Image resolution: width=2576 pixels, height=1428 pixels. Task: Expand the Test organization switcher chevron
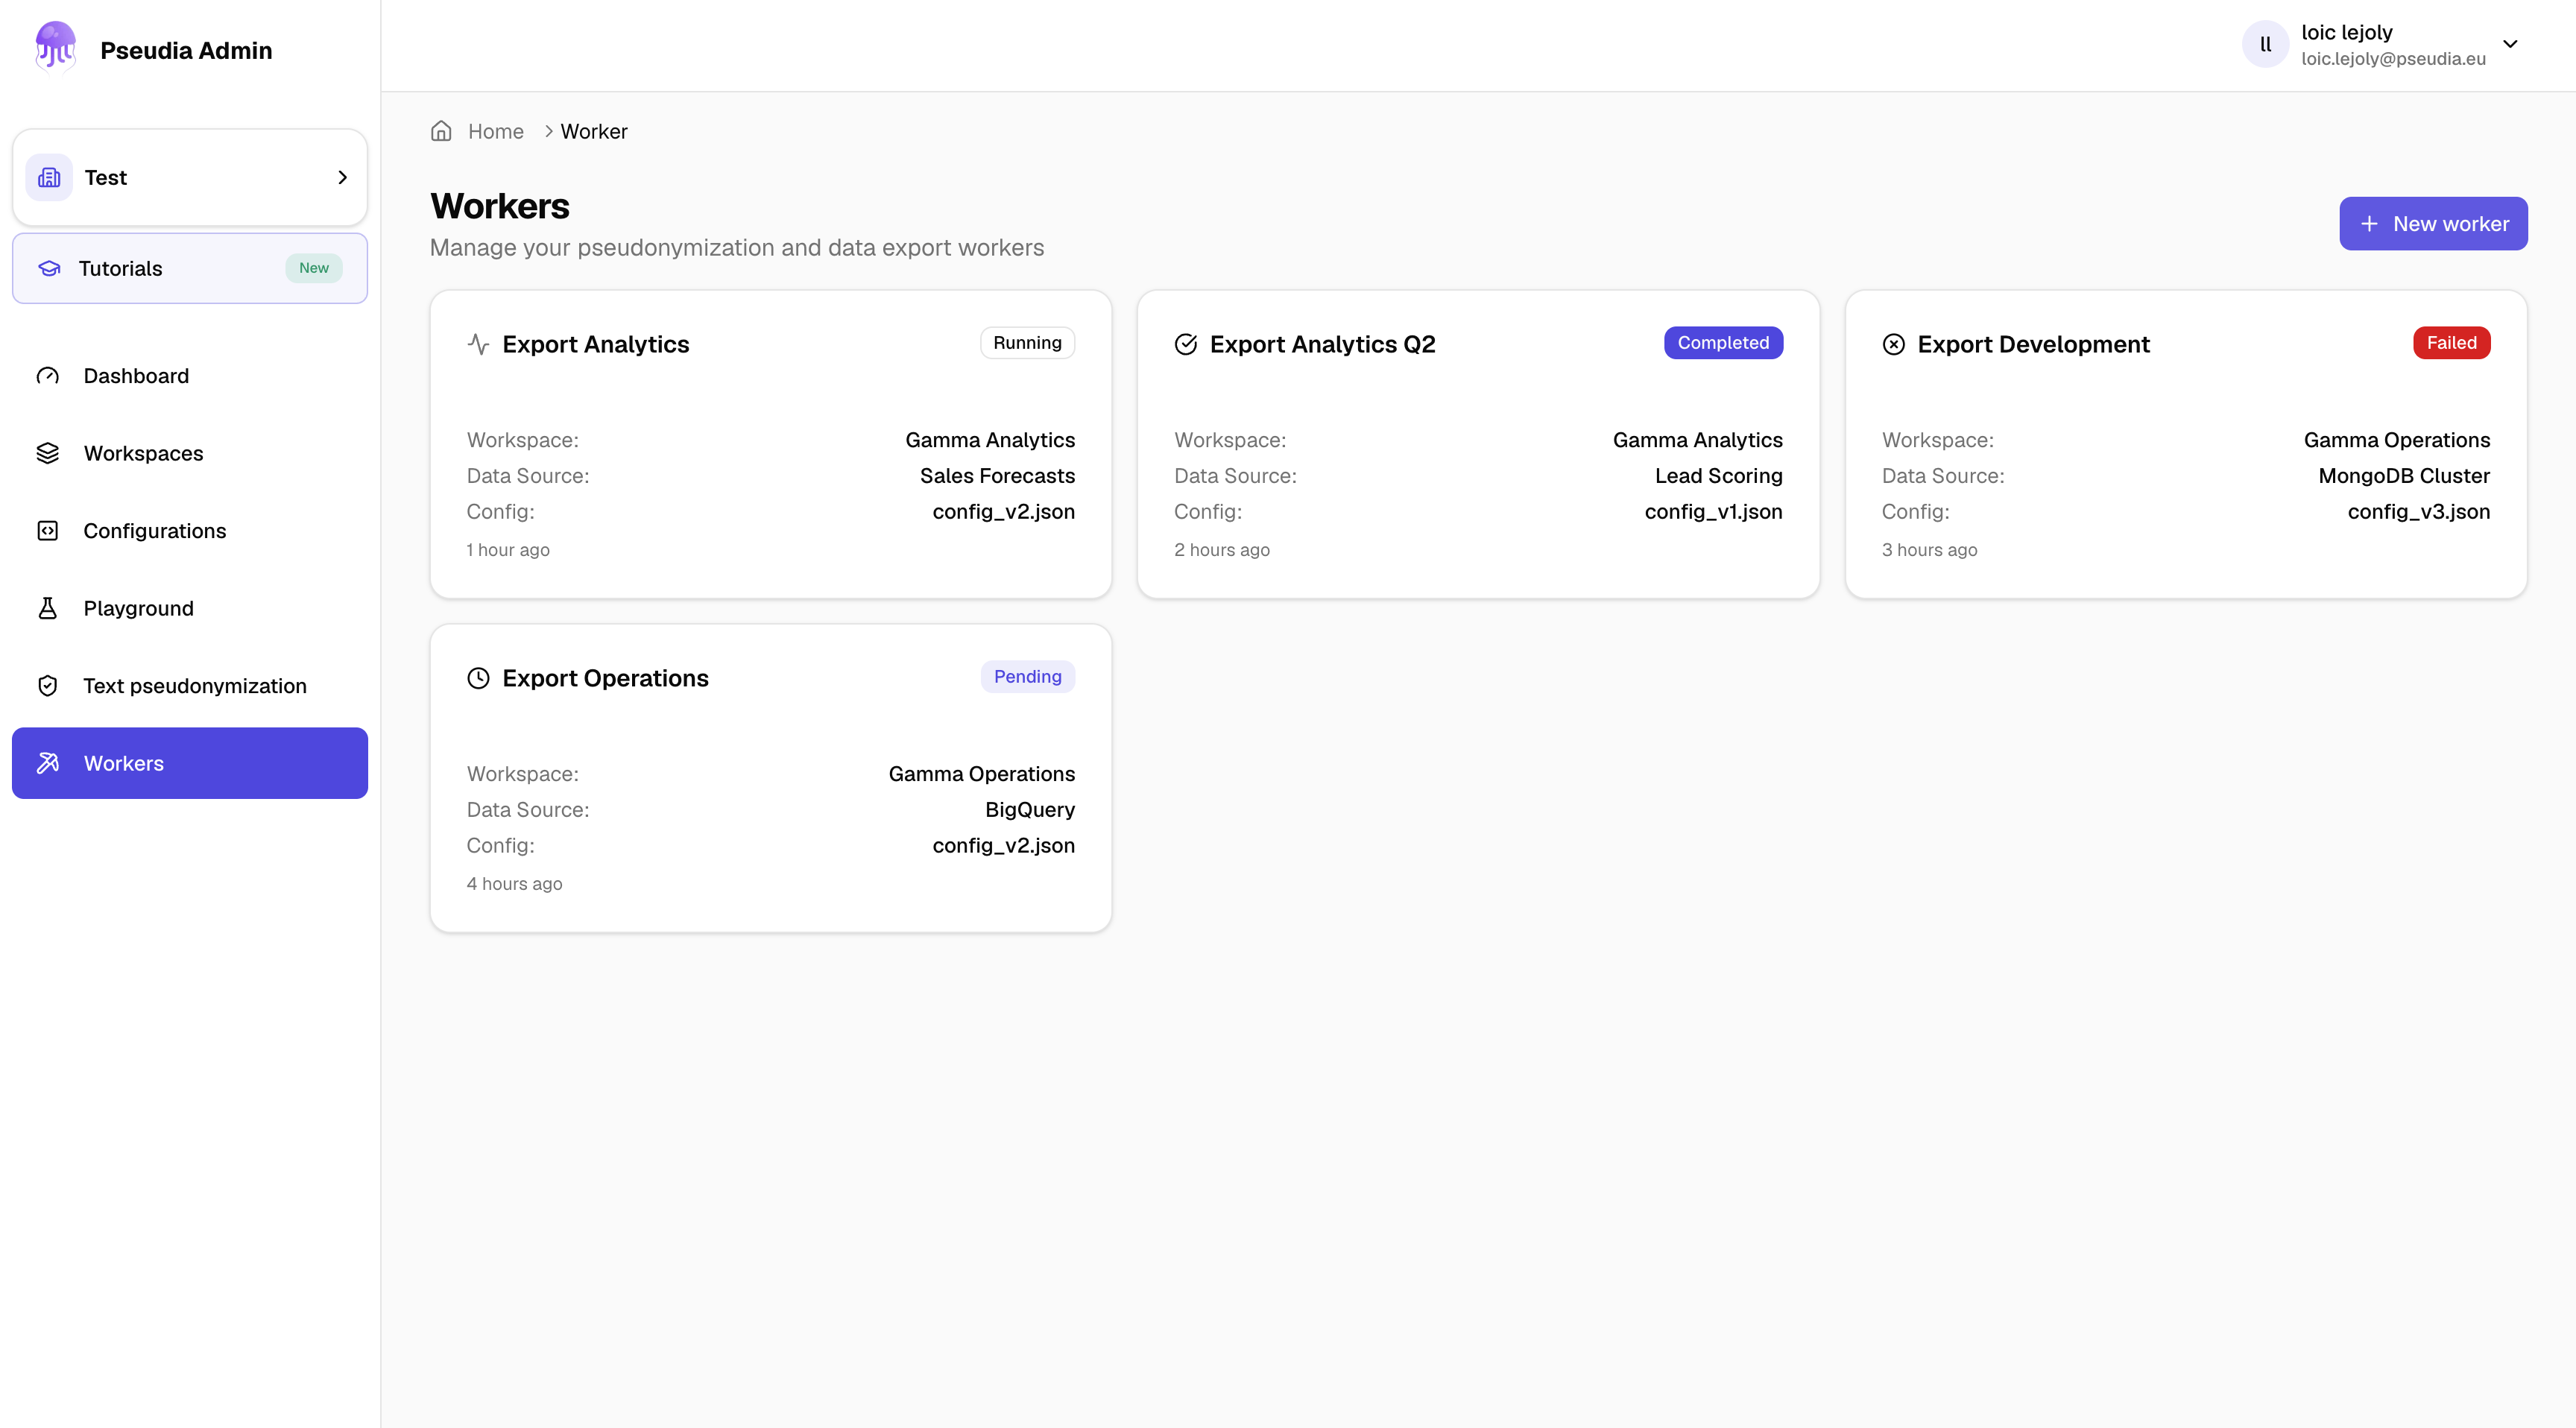tap(342, 177)
